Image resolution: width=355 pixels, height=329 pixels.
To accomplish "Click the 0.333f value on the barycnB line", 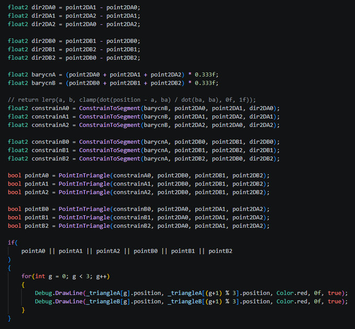I will [x=205, y=83].
